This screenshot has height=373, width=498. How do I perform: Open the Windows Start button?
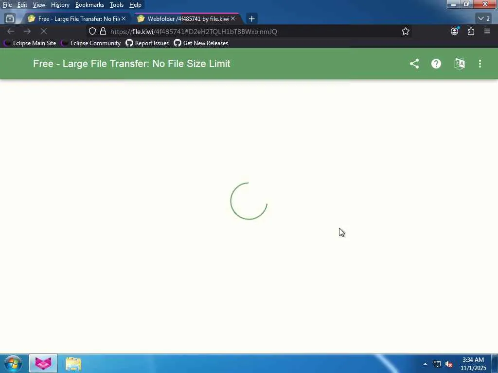(x=13, y=363)
